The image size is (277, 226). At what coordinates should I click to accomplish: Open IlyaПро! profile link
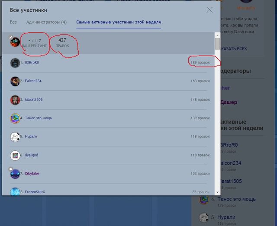[32, 155]
